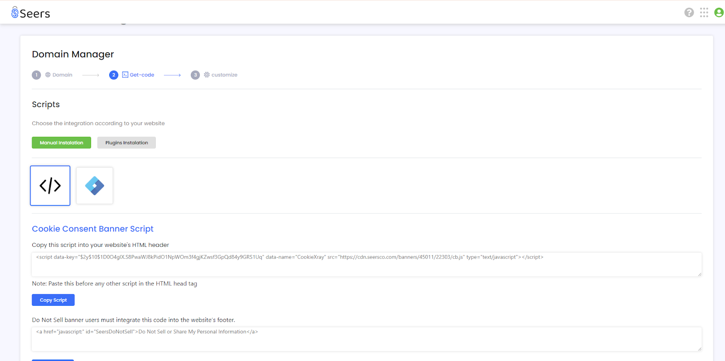
Task: Click the step 2 number circle
Action: tap(114, 75)
